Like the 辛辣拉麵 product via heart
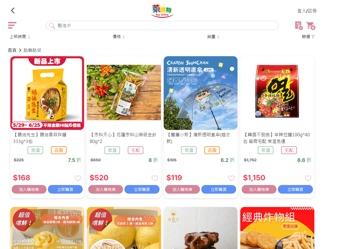Viewport: 338px width, 249px height. click(308, 178)
